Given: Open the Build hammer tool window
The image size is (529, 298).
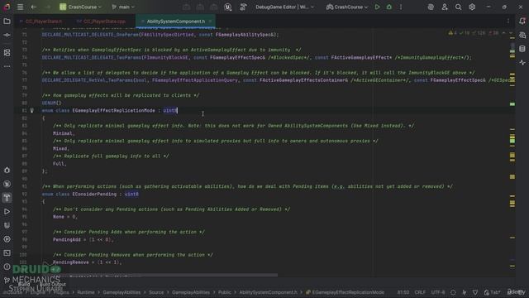Looking at the screenshot, I should click(x=7, y=198).
